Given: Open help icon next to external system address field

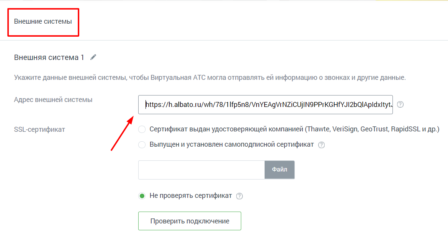Looking at the screenshot, I should click(x=400, y=105).
